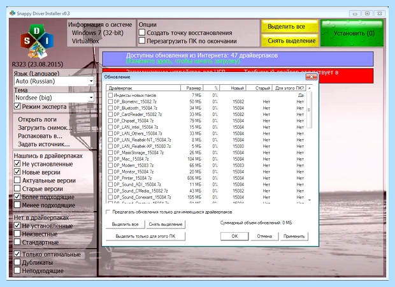The width and height of the screenshot is (395, 287).
Task: Select the DP_Monitor_15084.7z row text
Action: point(134,172)
